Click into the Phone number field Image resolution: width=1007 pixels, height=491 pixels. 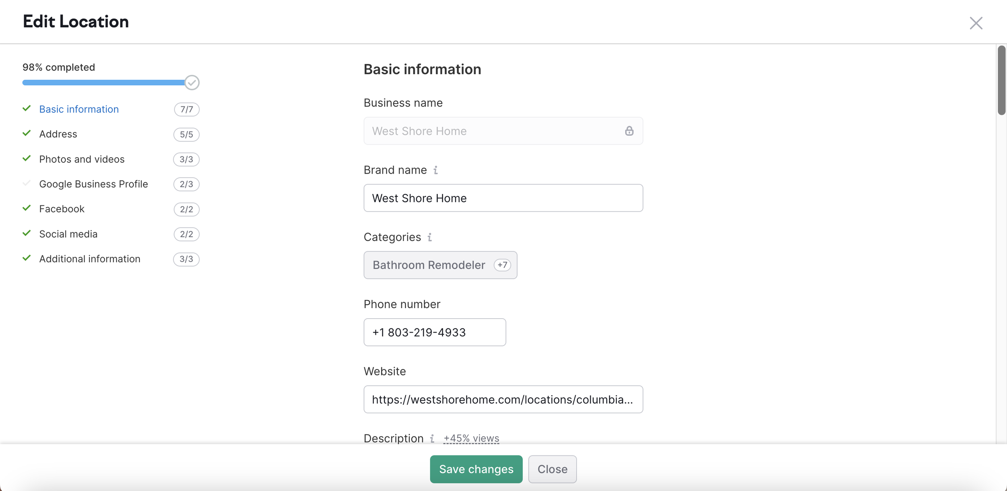434,332
